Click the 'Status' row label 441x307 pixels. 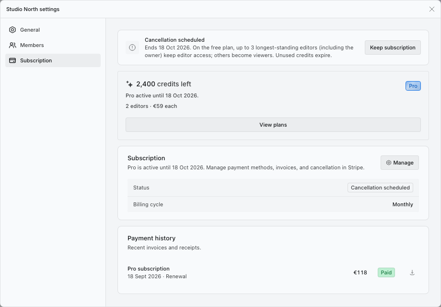tap(141, 188)
